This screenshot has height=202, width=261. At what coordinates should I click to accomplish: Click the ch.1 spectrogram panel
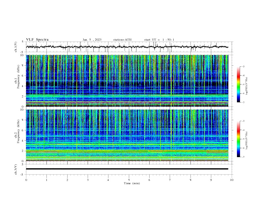point(127,81)
